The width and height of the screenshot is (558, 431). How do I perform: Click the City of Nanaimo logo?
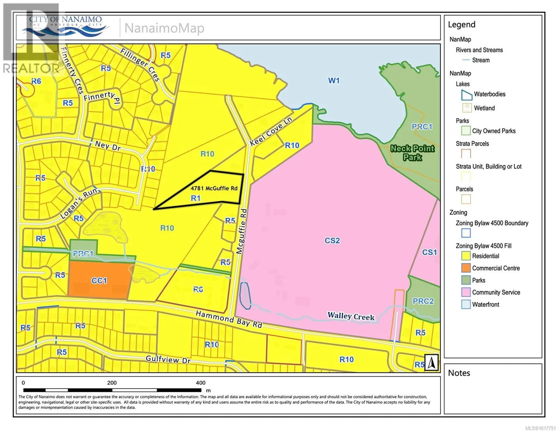tap(65, 26)
